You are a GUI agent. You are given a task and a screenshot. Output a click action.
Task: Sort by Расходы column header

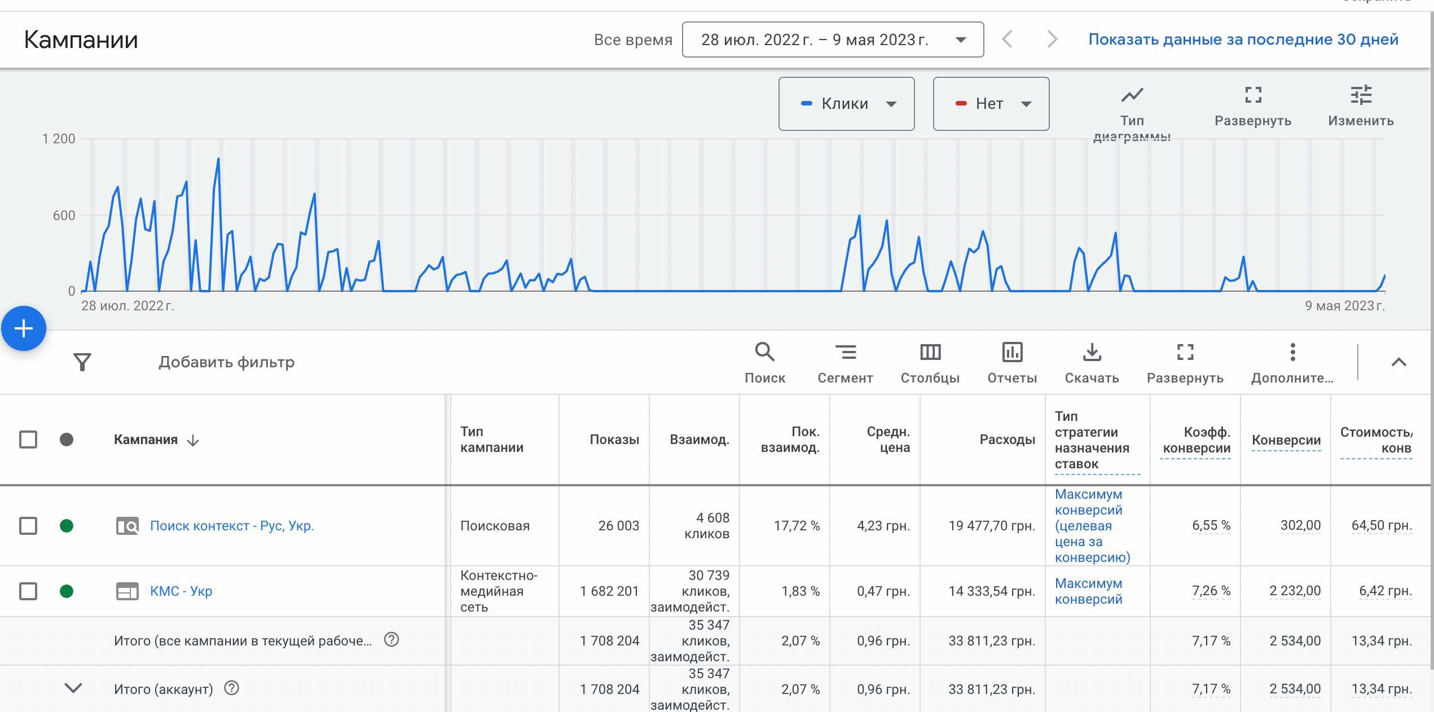coord(1007,439)
